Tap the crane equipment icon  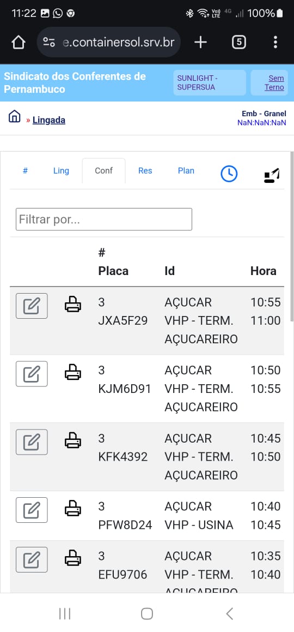tap(272, 175)
